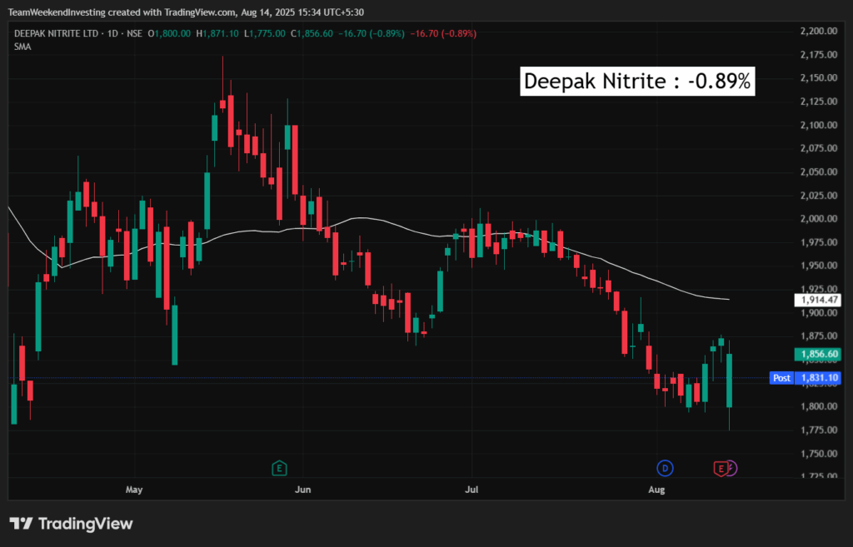
Task: Click the blue dividend D marker
Action: [665, 468]
